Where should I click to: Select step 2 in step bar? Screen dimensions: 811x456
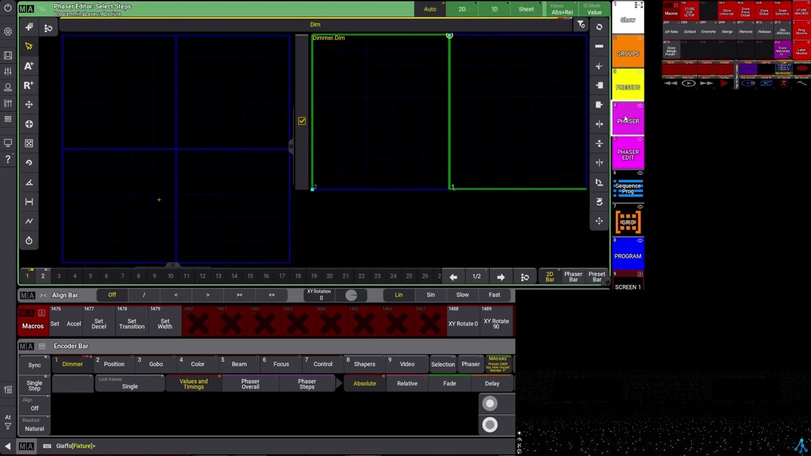pos(42,276)
